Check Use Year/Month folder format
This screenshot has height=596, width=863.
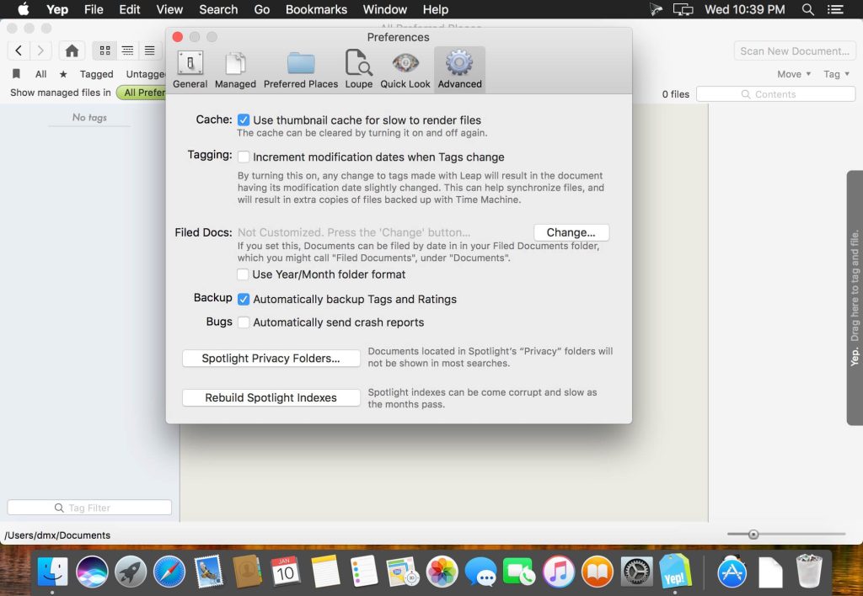click(x=244, y=274)
